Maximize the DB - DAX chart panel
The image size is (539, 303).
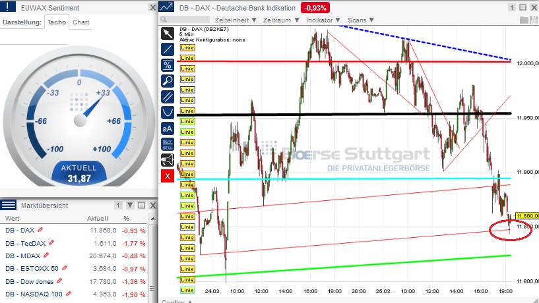coord(523,7)
